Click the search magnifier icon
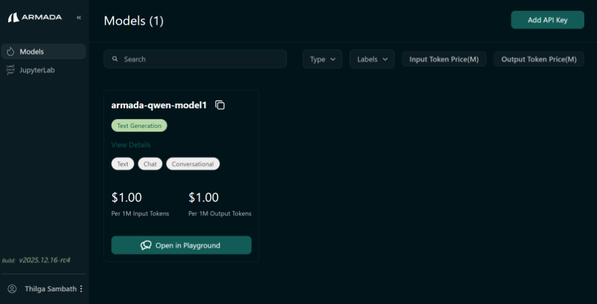 (115, 59)
